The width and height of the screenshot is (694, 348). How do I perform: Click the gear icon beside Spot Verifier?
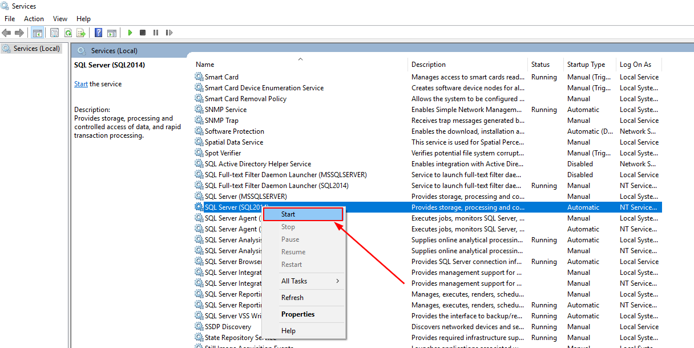pyautogui.click(x=199, y=153)
